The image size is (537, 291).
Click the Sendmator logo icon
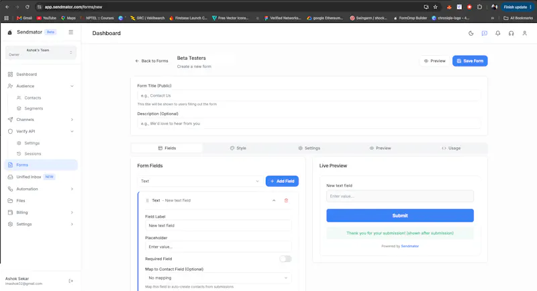9,32
